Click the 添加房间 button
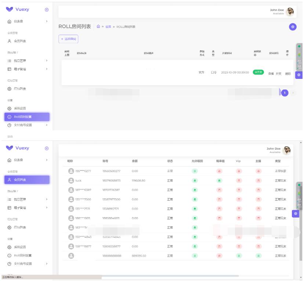The image size is (304, 281). (x=68, y=39)
